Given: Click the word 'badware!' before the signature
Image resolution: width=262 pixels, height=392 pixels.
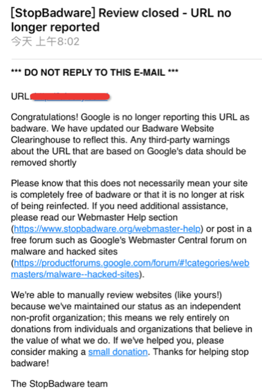Looking at the screenshot, I should coord(30,363).
